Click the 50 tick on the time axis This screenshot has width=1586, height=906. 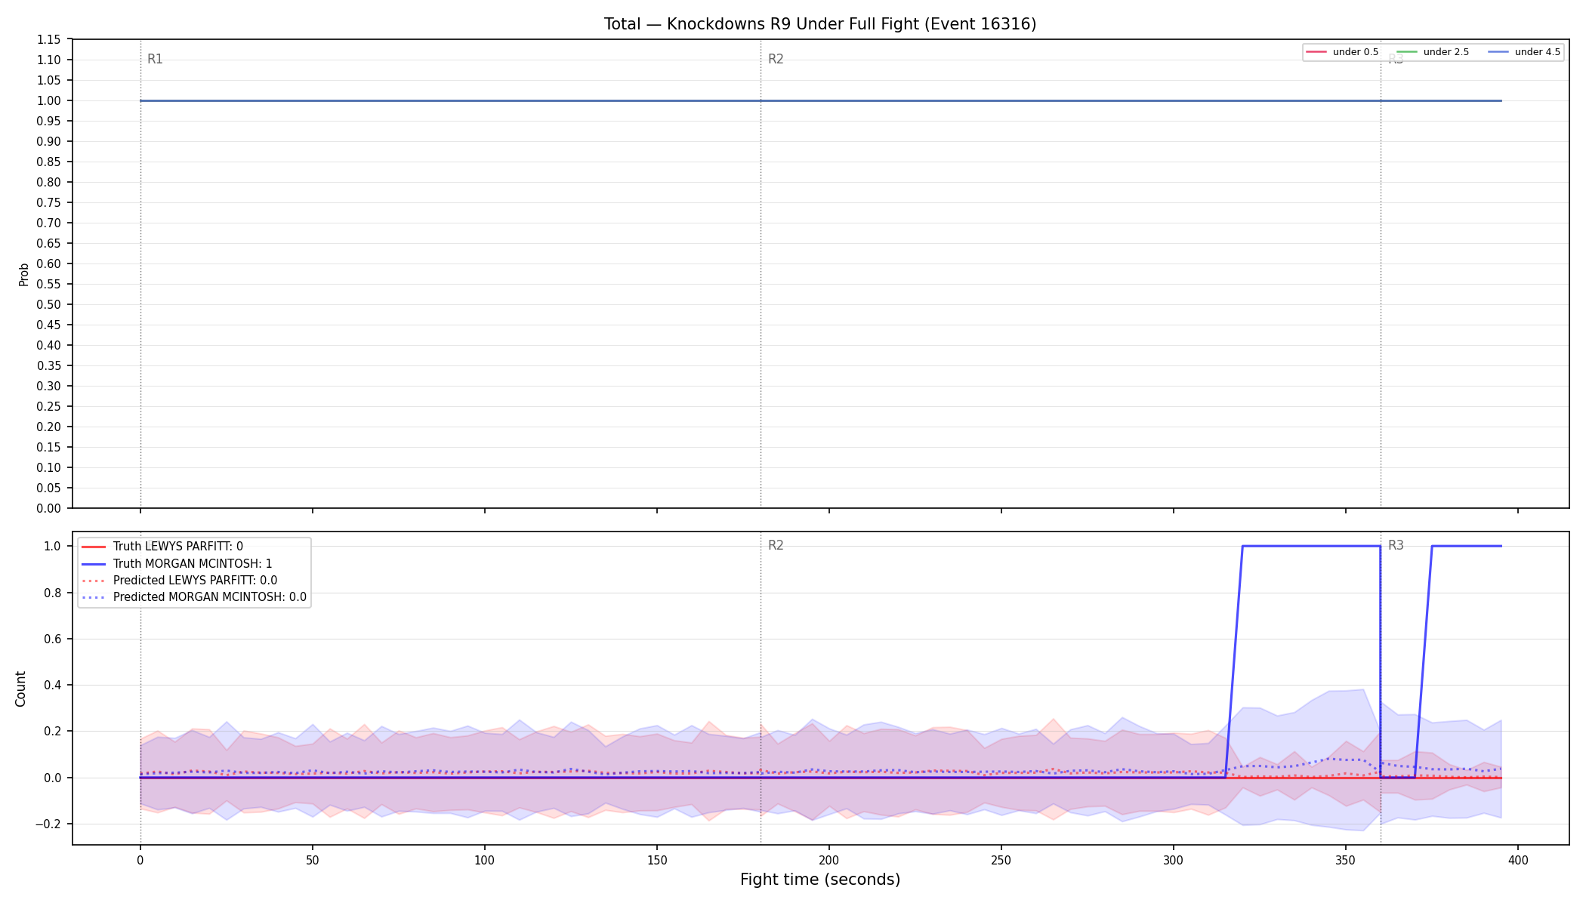pyautogui.click(x=312, y=860)
